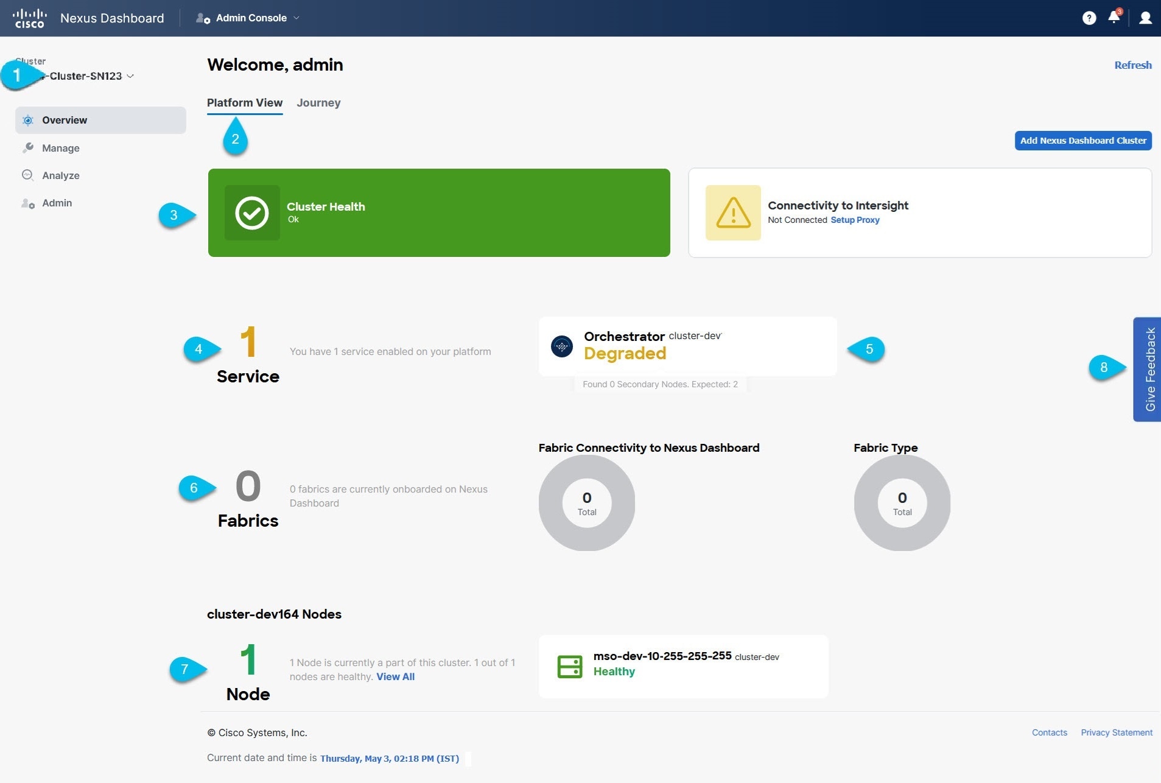Click the 'Connectivity to Intersight' title
The height and width of the screenshot is (783, 1161).
point(838,206)
